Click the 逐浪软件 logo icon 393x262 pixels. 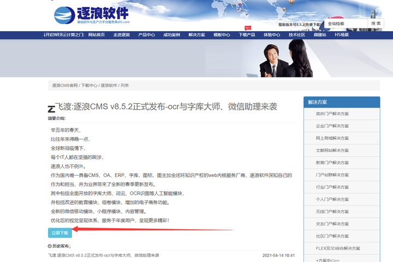(x=64, y=15)
